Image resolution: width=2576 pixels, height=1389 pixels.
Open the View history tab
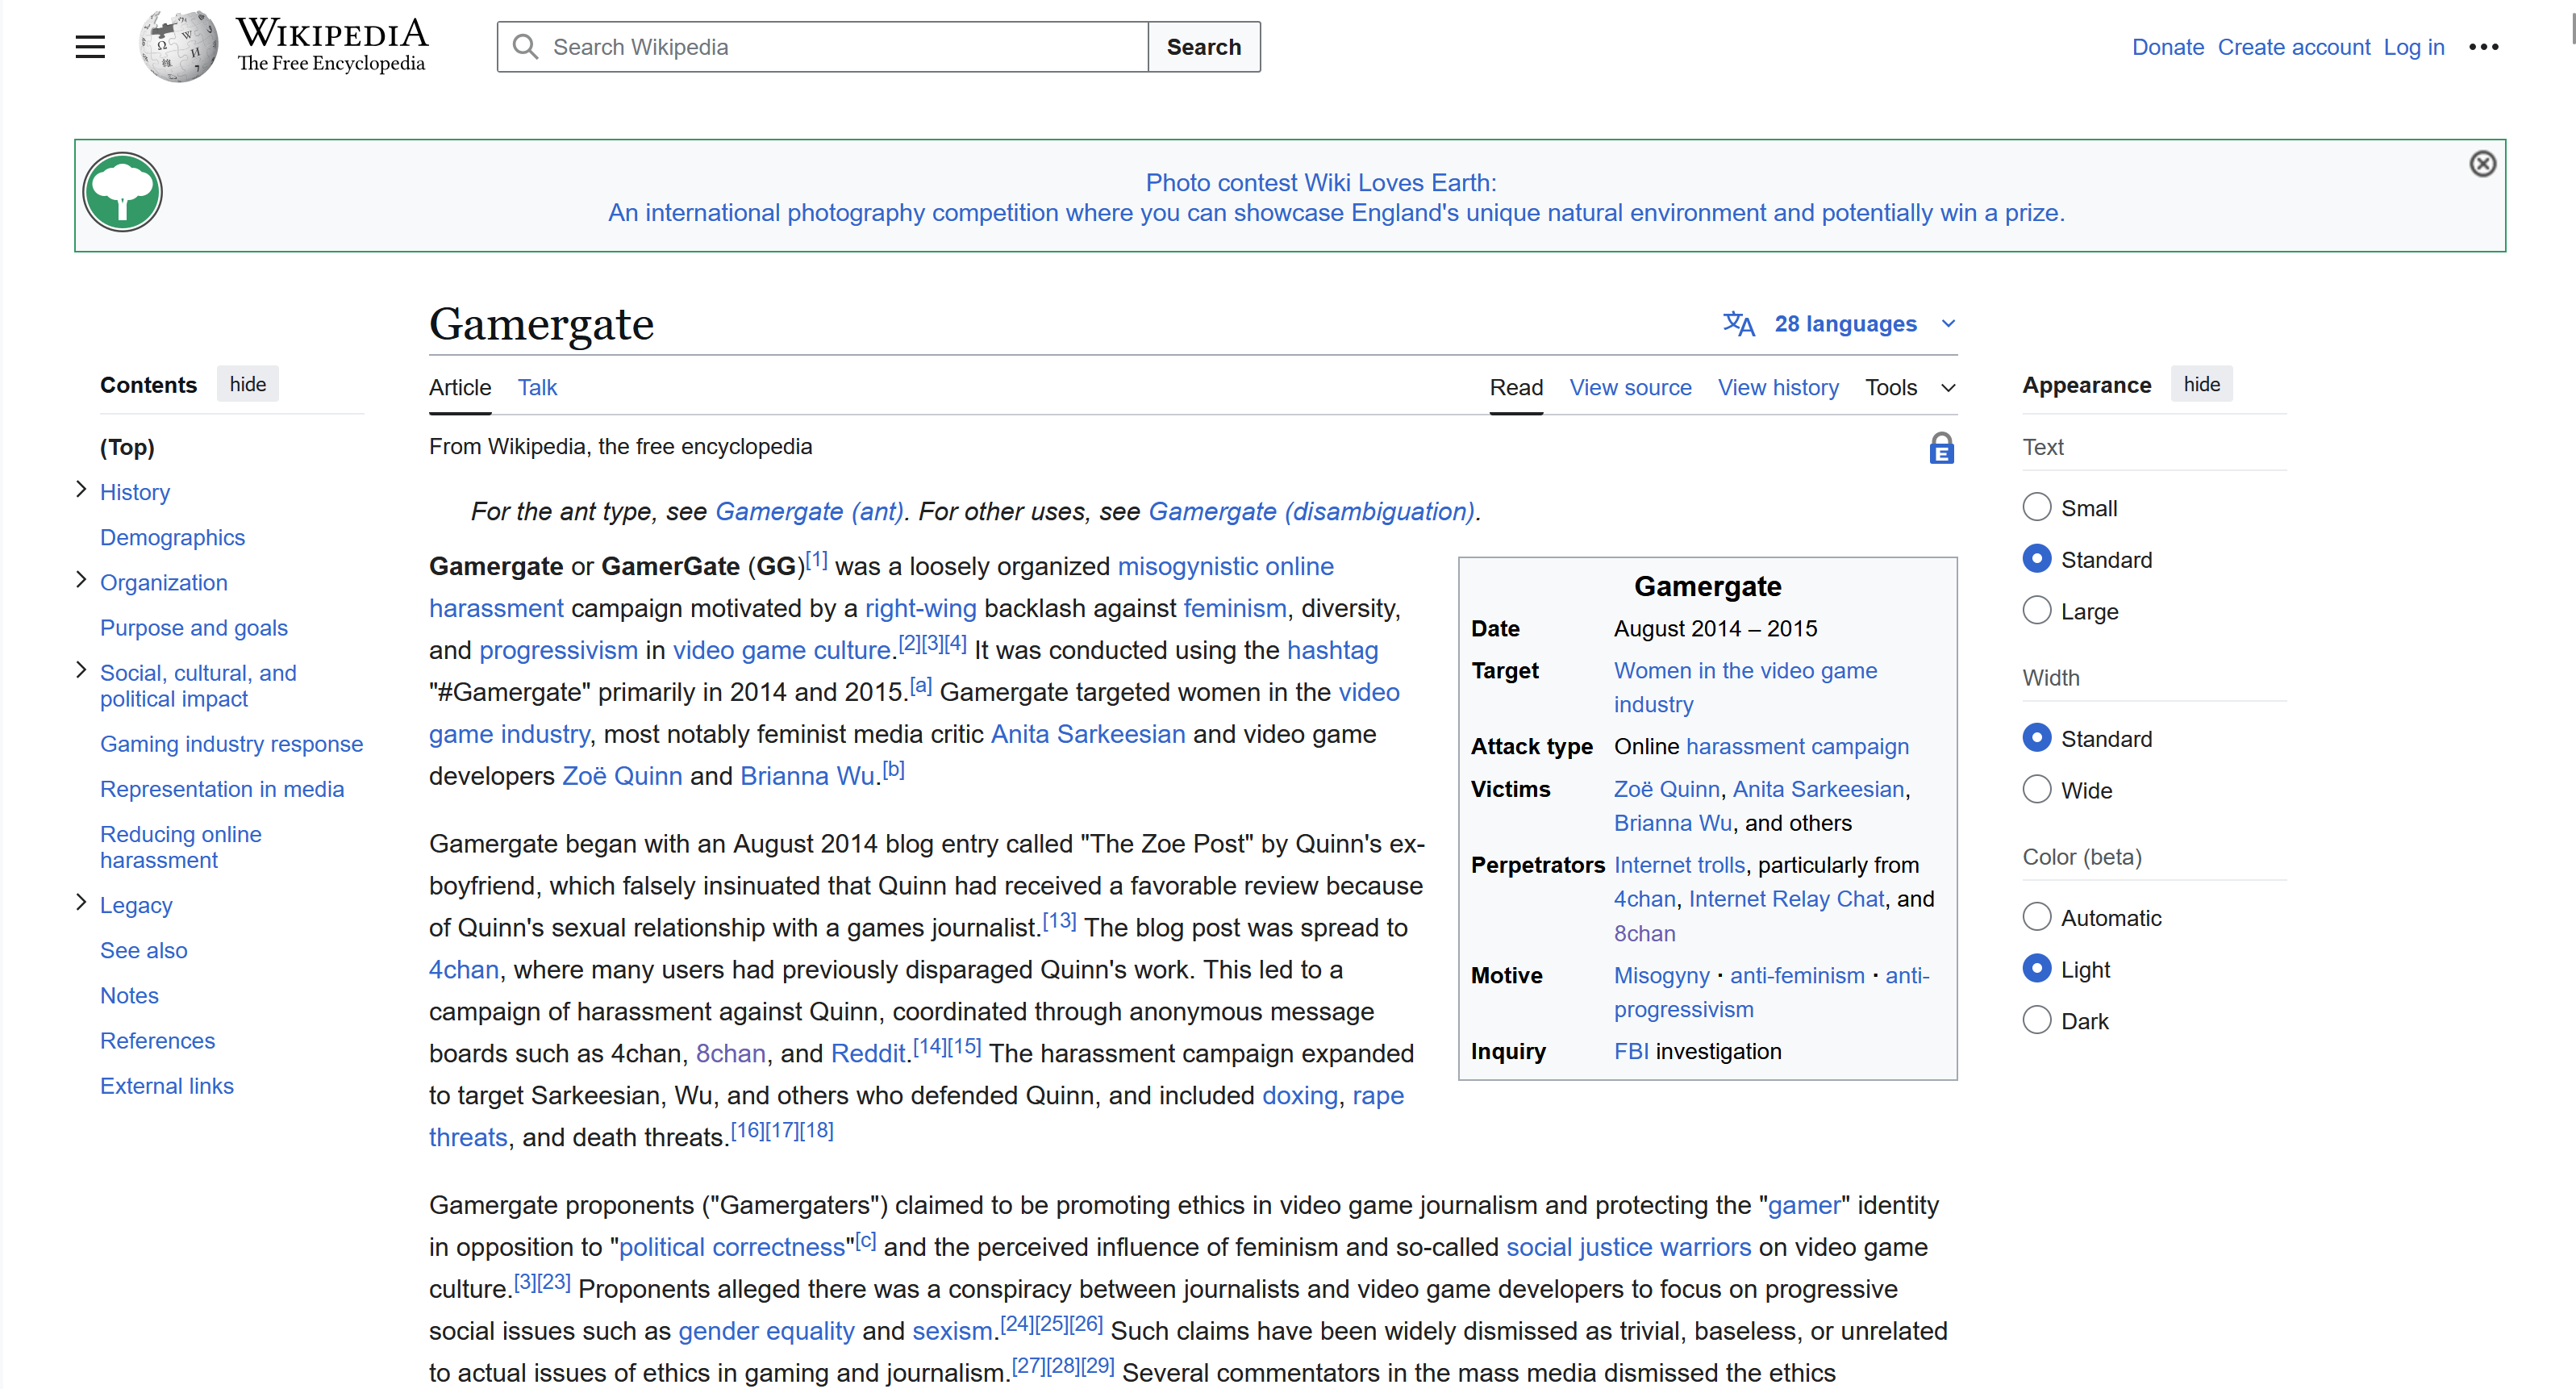(x=1778, y=388)
